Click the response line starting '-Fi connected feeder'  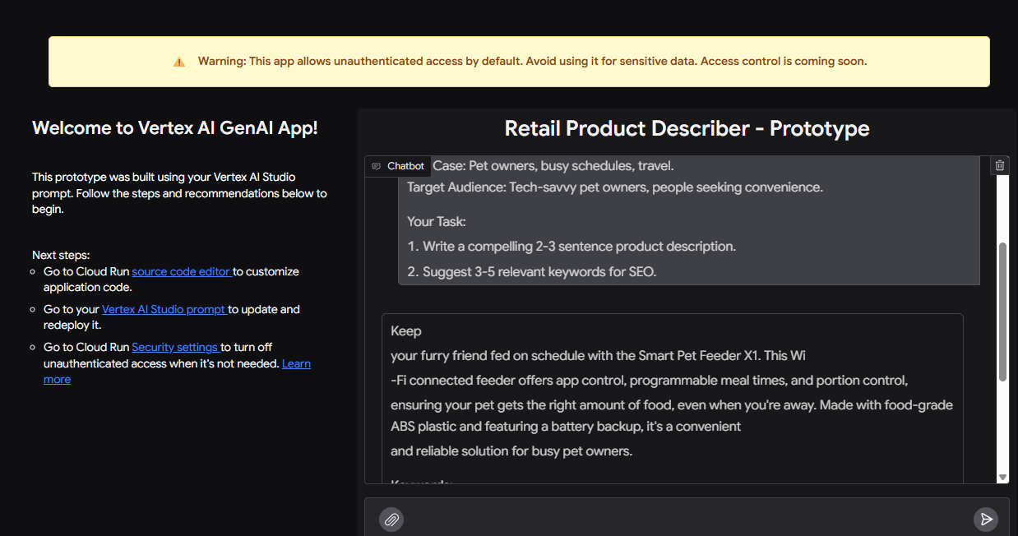coord(650,381)
